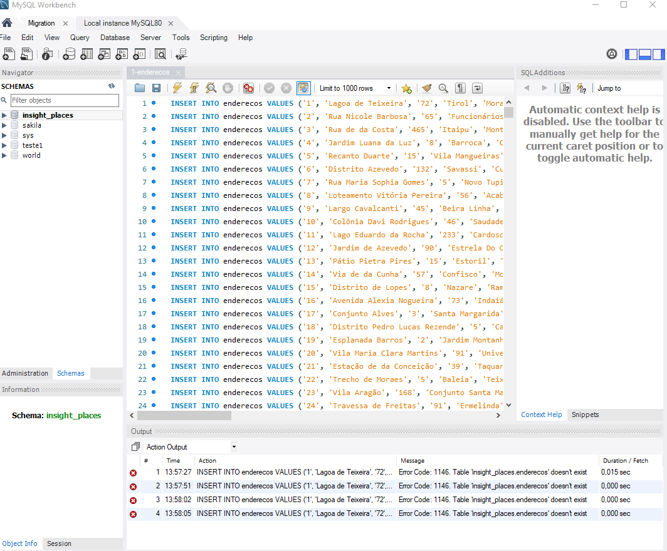This screenshot has width=667, height=551.
Task: Open the Query menu
Action: (x=80, y=38)
